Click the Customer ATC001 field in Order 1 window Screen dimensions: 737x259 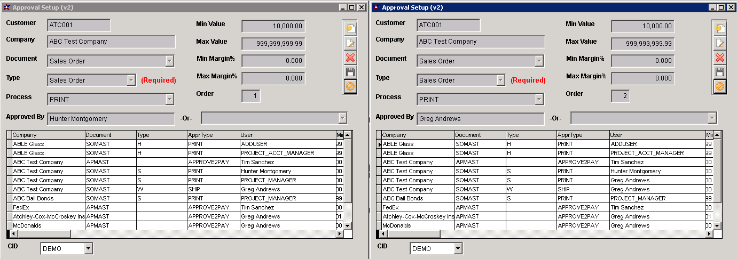(79, 25)
